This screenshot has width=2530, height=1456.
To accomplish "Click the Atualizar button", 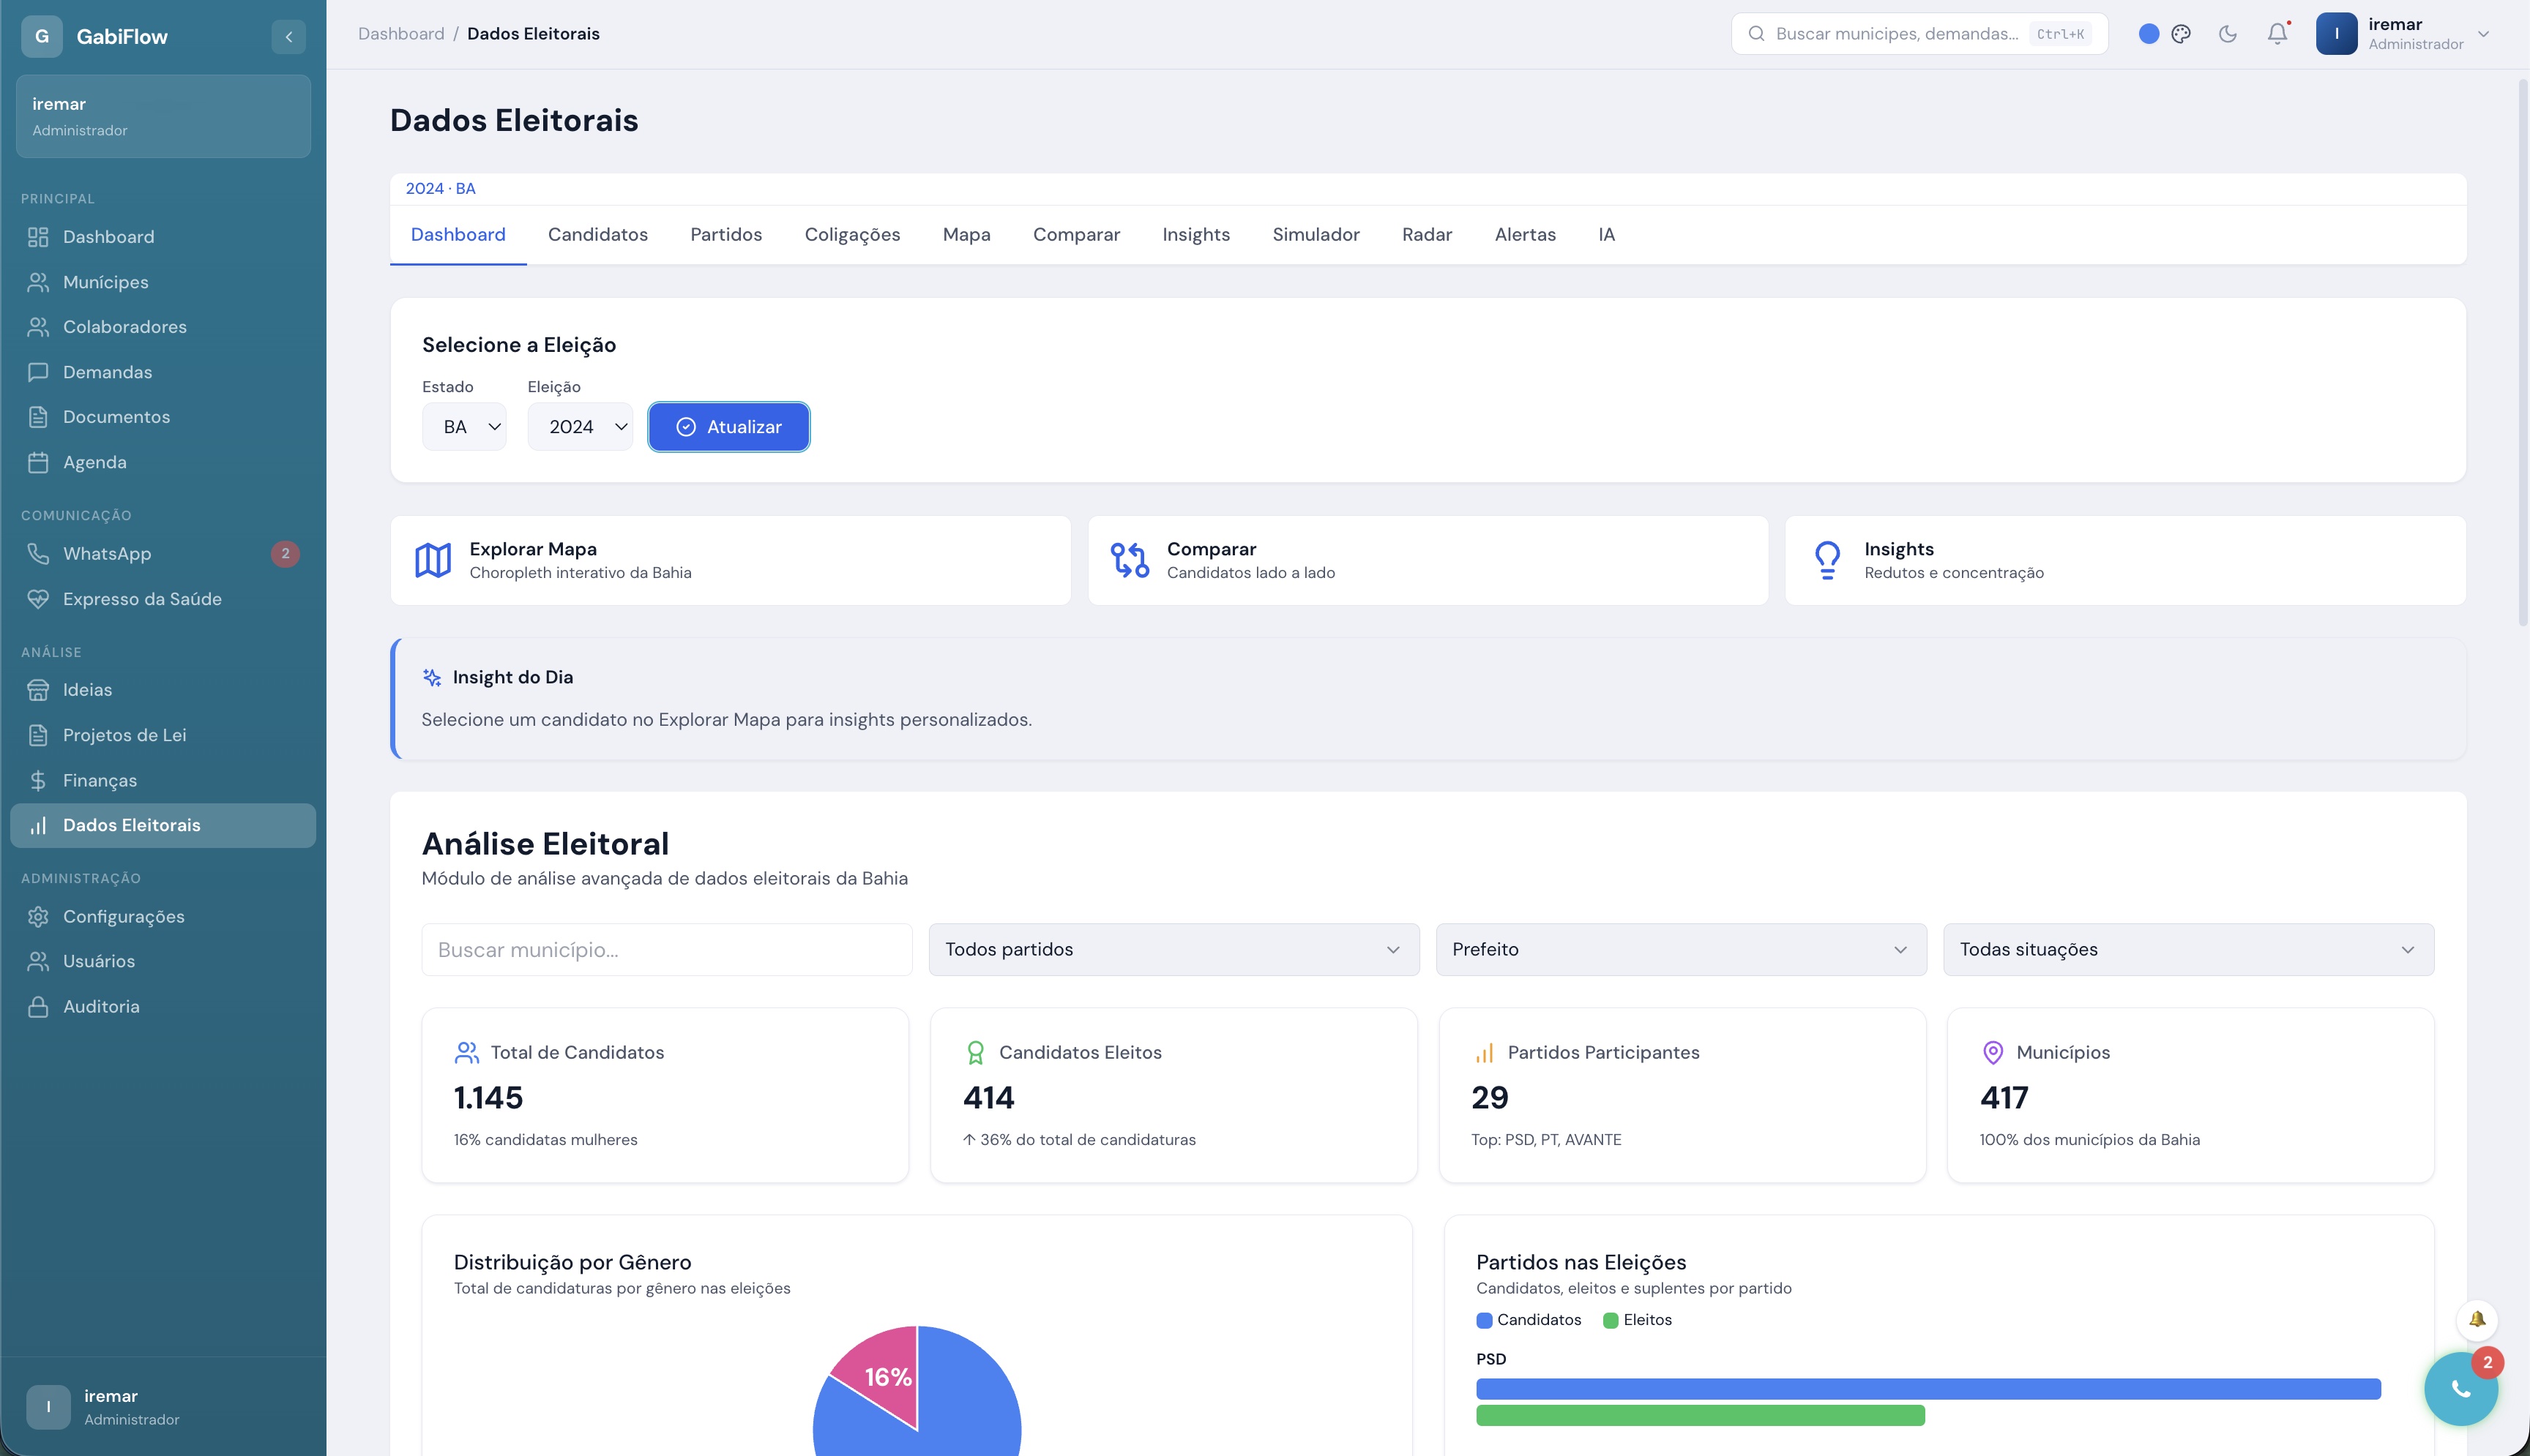I will [729, 427].
